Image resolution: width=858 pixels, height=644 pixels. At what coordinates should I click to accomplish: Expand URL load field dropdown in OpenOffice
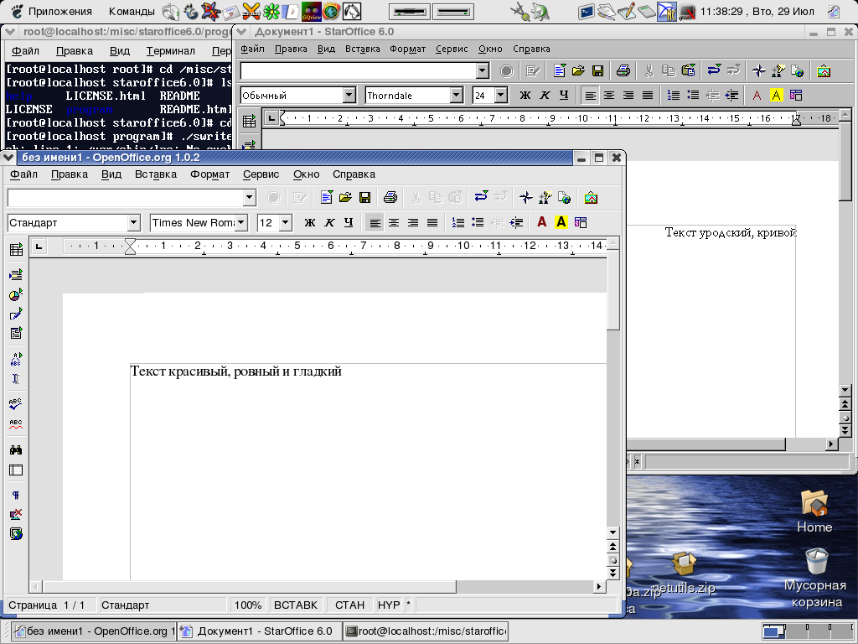click(x=249, y=197)
